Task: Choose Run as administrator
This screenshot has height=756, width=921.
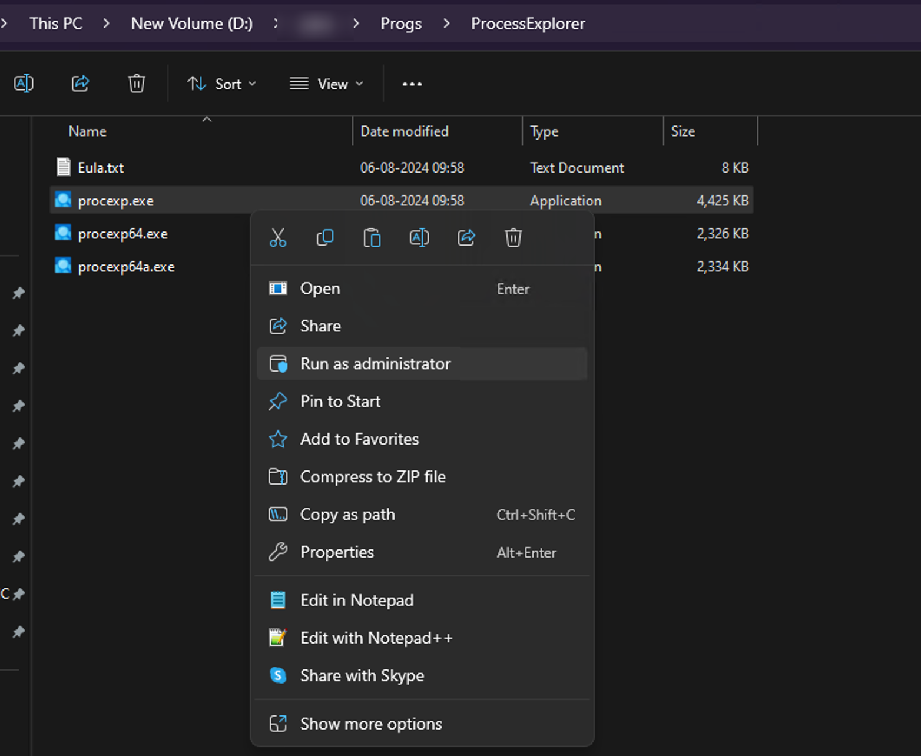Action: [375, 364]
